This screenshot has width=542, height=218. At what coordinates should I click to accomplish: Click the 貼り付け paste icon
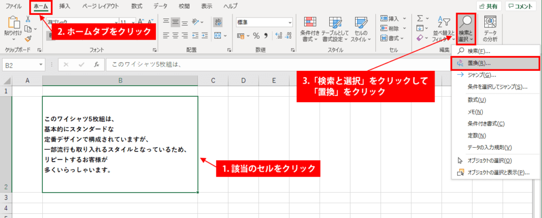[x=13, y=22]
